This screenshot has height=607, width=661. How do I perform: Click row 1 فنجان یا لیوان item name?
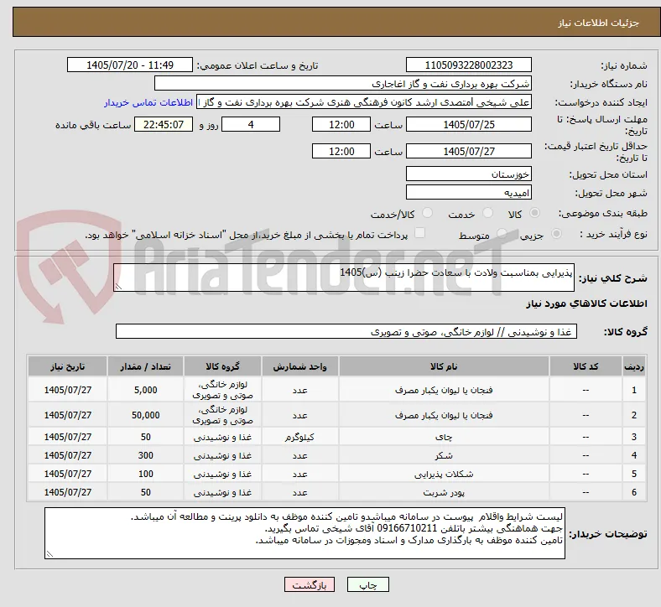coord(444,390)
